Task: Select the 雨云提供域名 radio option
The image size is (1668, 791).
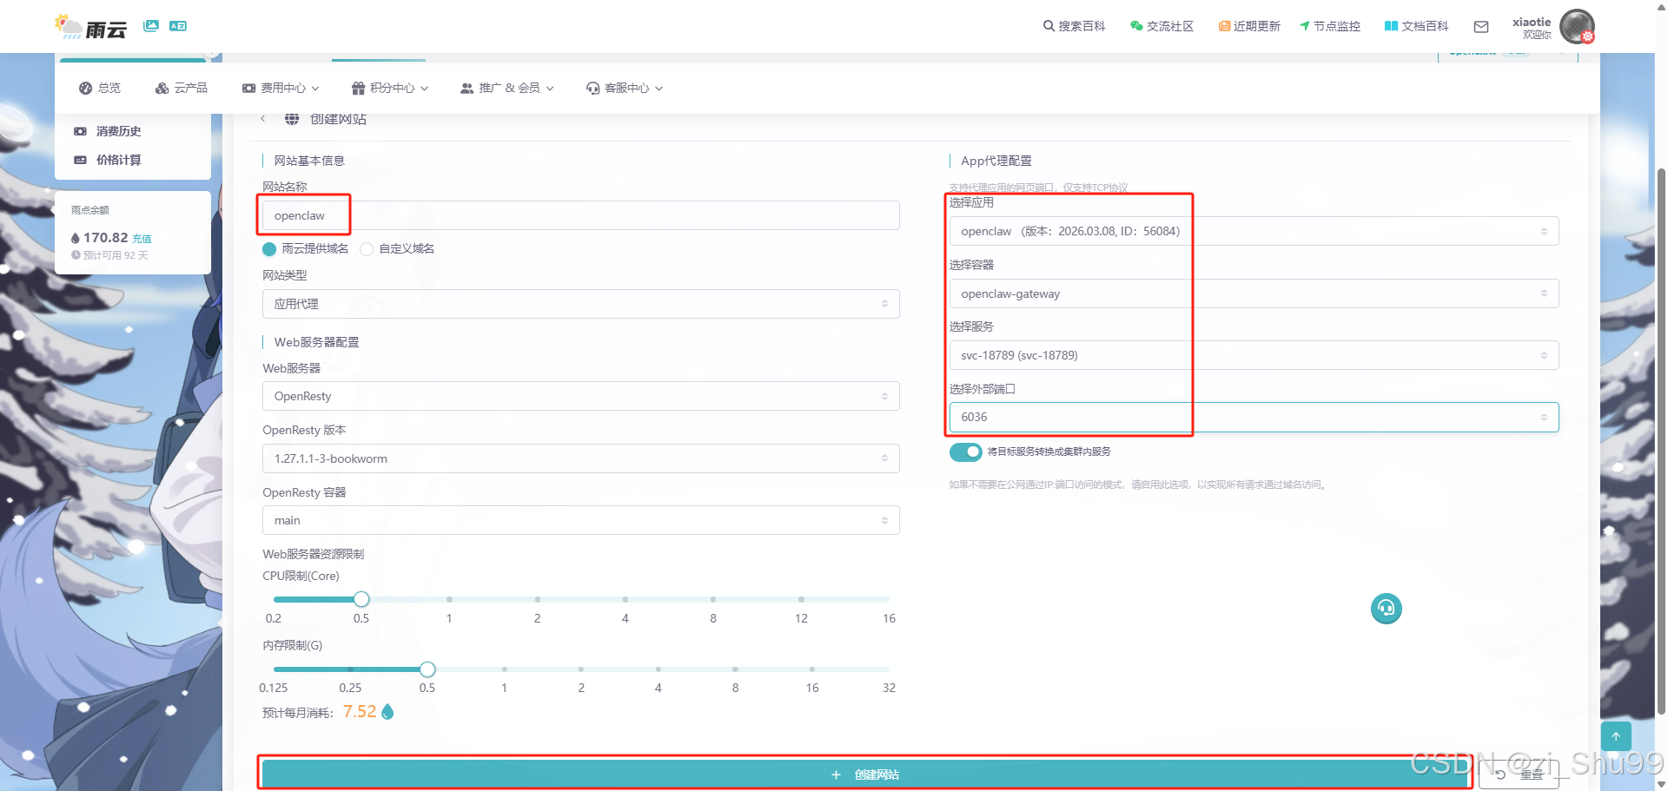Action: pos(270,249)
